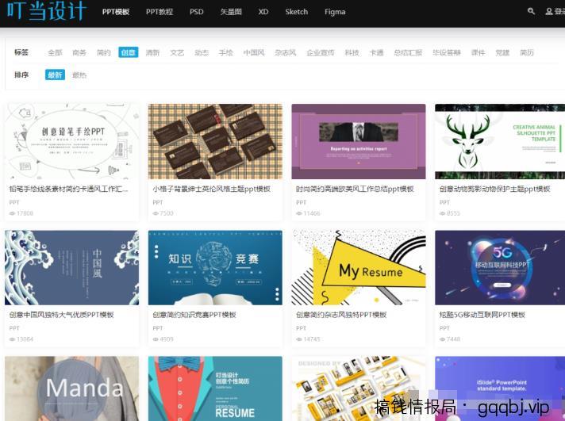Screen dimensions: 565x421
Task: Click the 叮当设计 site logo
Action: [46, 12]
